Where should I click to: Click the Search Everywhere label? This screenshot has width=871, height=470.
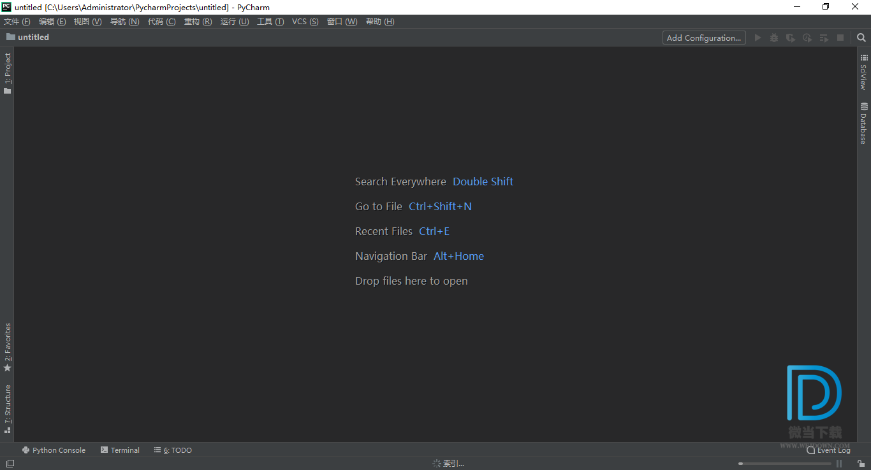pyautogui.click(x=400, y=182)
